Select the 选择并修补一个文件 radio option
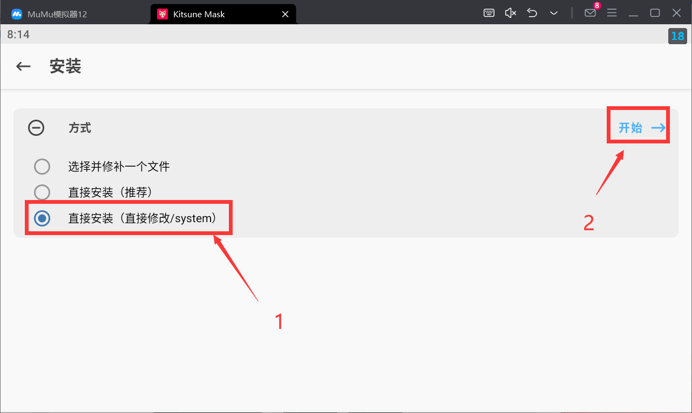The image size is (692, 413). point(42,167)
